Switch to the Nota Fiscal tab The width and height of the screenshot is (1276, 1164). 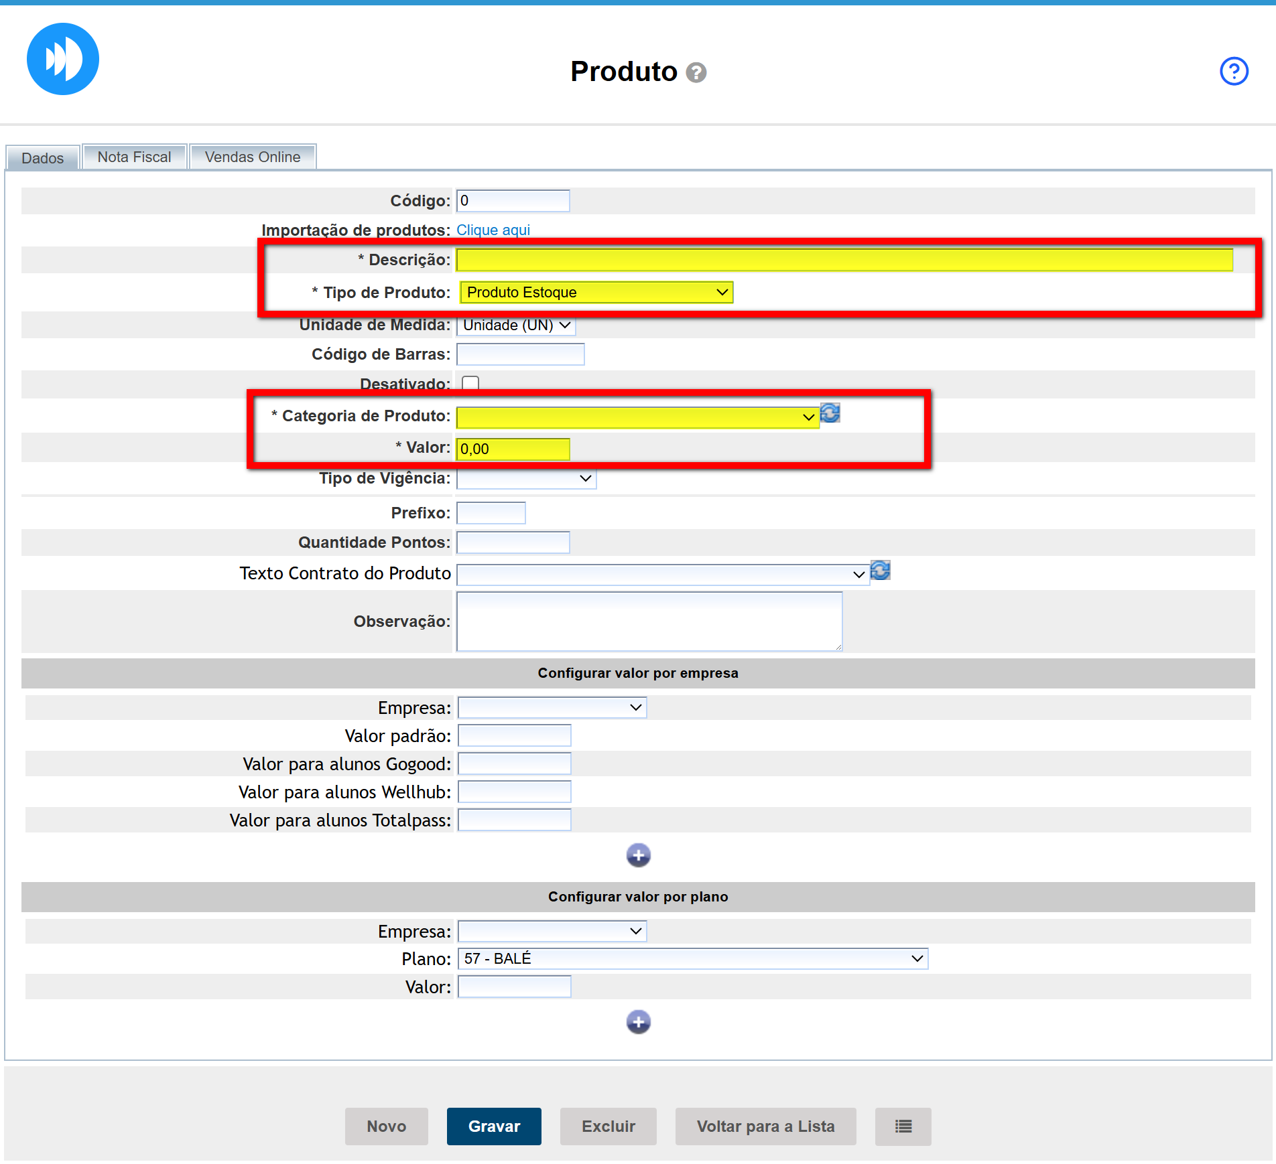[134, 157]
